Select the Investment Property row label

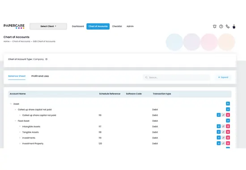[33, 144]
